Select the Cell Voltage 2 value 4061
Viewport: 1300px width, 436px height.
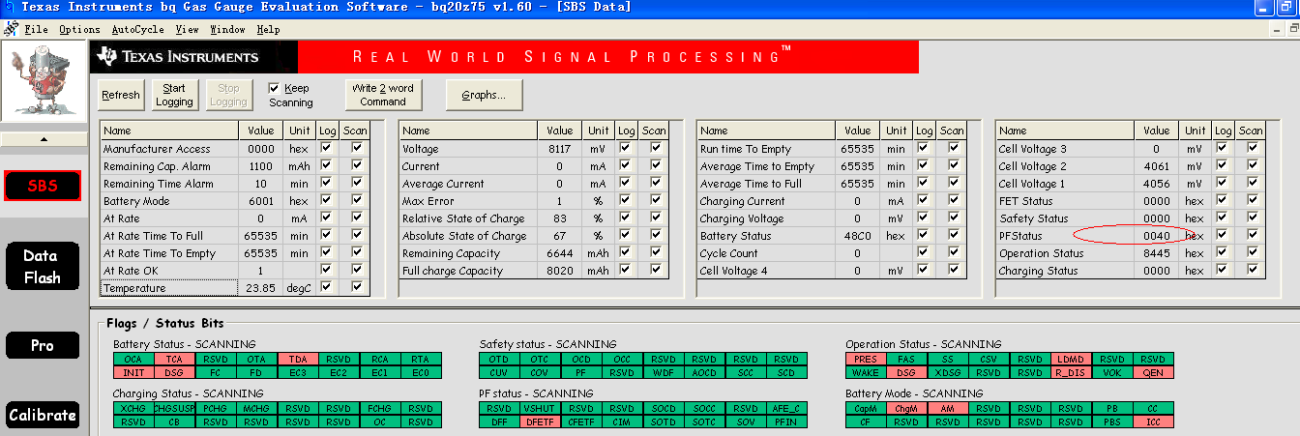[1157, 166]
